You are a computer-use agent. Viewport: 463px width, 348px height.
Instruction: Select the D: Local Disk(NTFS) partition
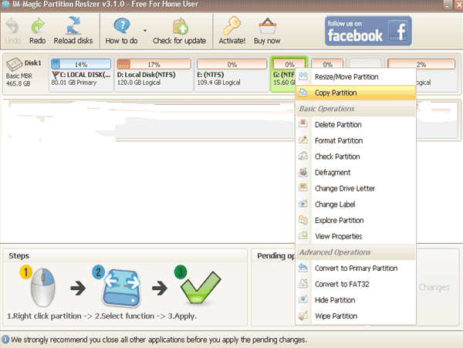154,74
